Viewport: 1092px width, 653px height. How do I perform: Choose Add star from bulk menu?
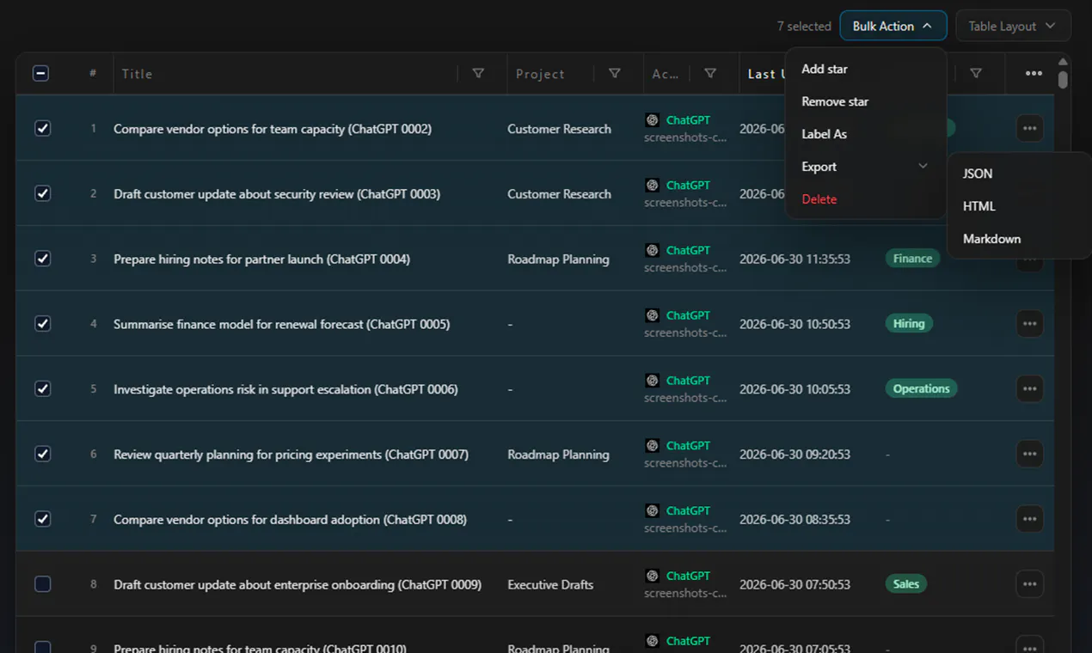[865, 69]
